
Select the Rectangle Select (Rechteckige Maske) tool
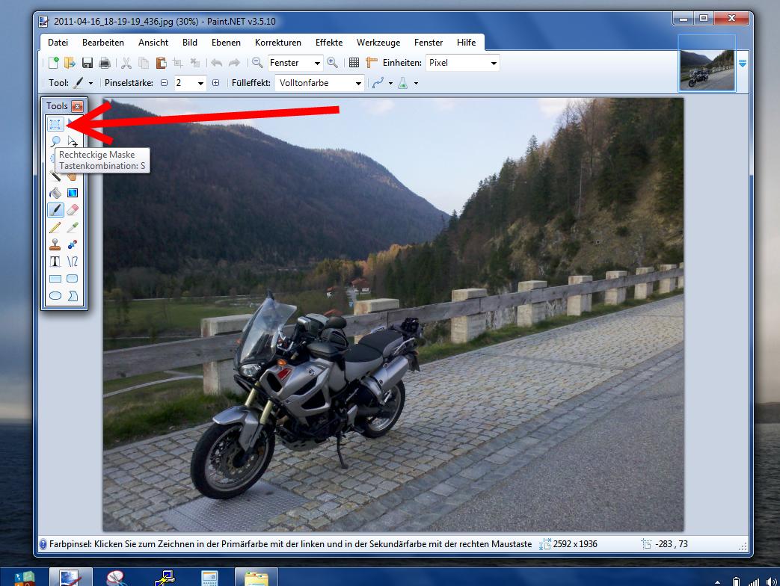click(55, 124)
